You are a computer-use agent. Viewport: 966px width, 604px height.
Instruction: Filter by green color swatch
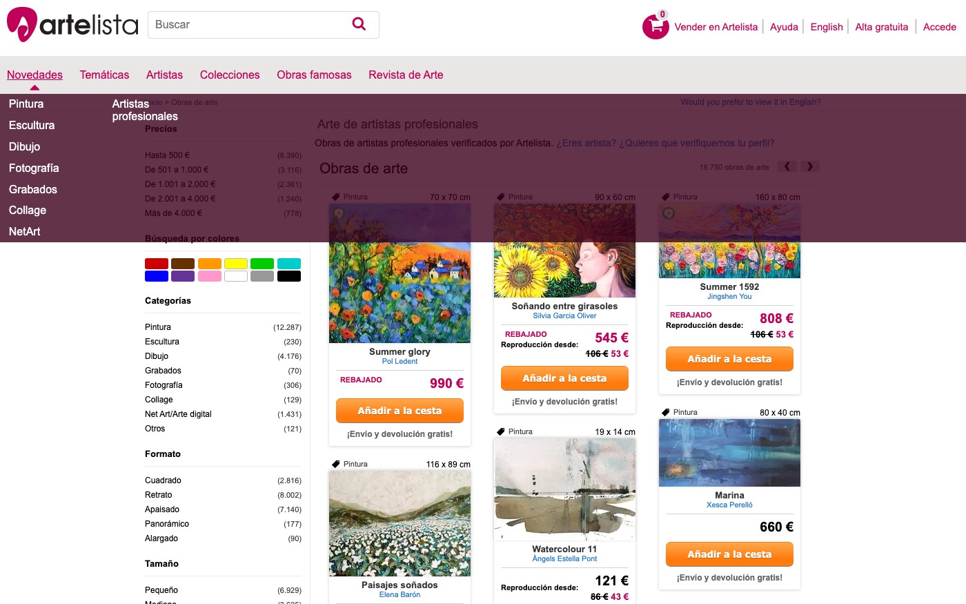click(x=262, y=263)
